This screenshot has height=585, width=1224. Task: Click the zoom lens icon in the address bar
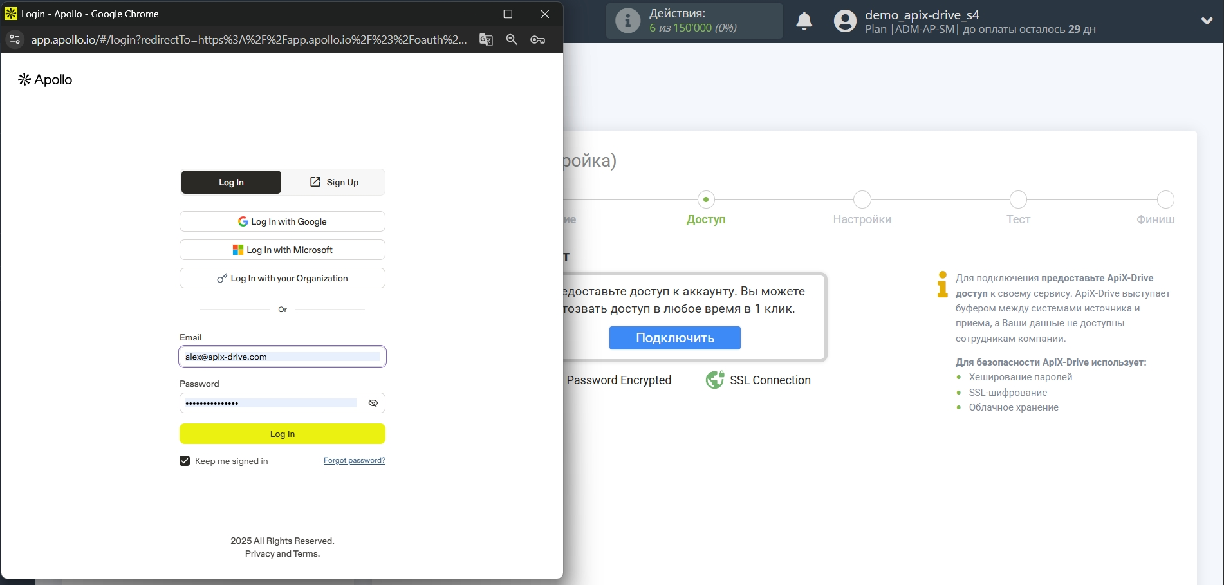[512, 39]
